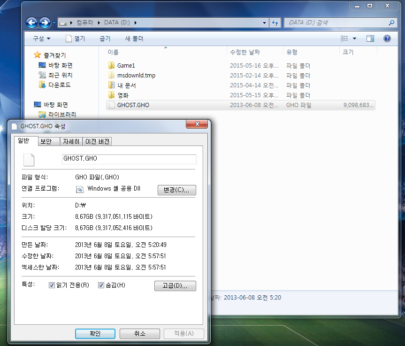
Task: Switch to the 일반 tab
Action: [x=26, y=140]
